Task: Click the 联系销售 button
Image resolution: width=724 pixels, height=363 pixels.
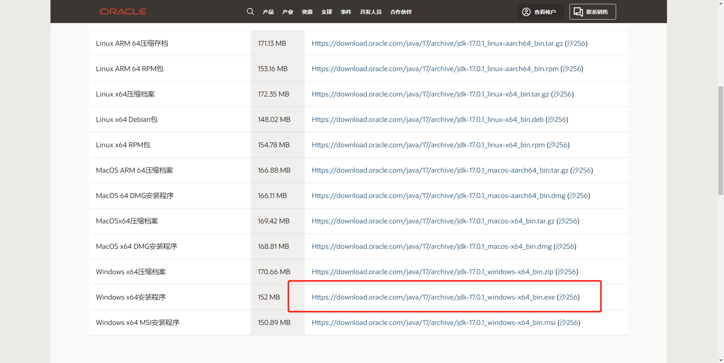Action: pos(593,12)
